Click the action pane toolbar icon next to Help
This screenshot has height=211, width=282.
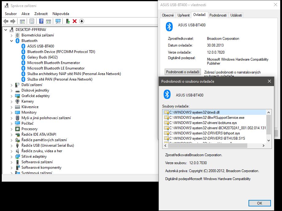click(48, 21)
